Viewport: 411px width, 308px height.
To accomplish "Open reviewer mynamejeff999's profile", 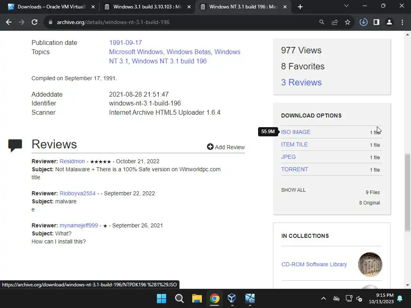I will tap(79, 225).
